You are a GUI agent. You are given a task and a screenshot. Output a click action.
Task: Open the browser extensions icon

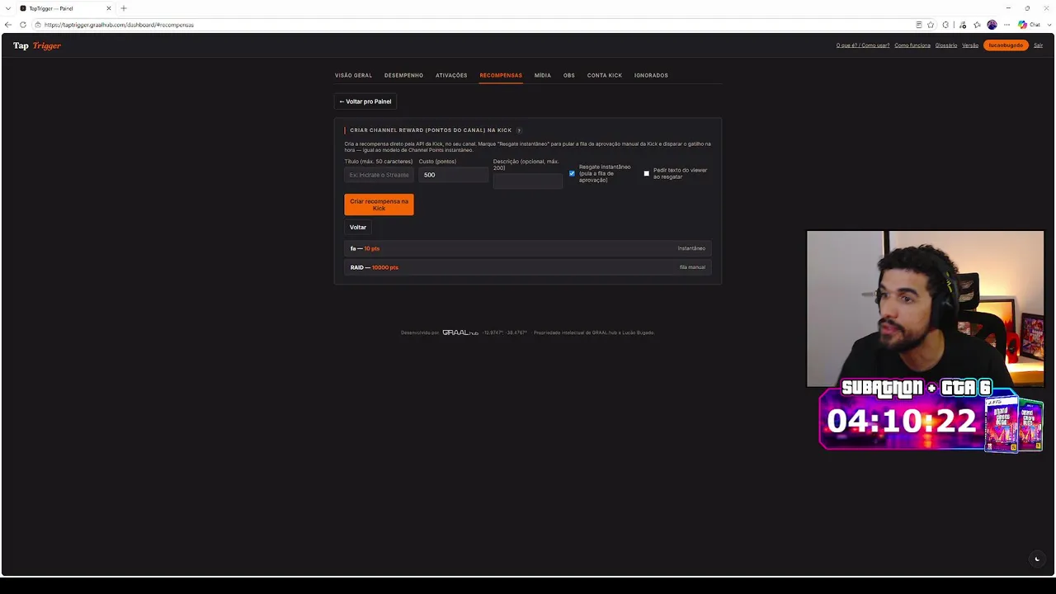(945, 25)
